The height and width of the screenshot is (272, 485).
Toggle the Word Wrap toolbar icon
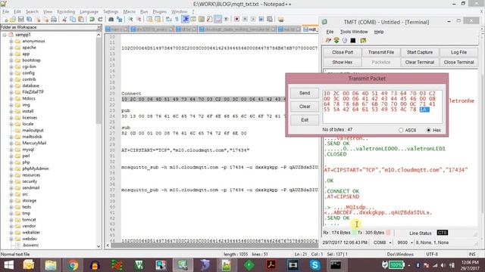coord(168,19)
